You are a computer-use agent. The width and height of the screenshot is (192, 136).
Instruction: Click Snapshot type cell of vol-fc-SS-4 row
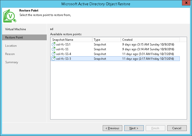point(100,54)
